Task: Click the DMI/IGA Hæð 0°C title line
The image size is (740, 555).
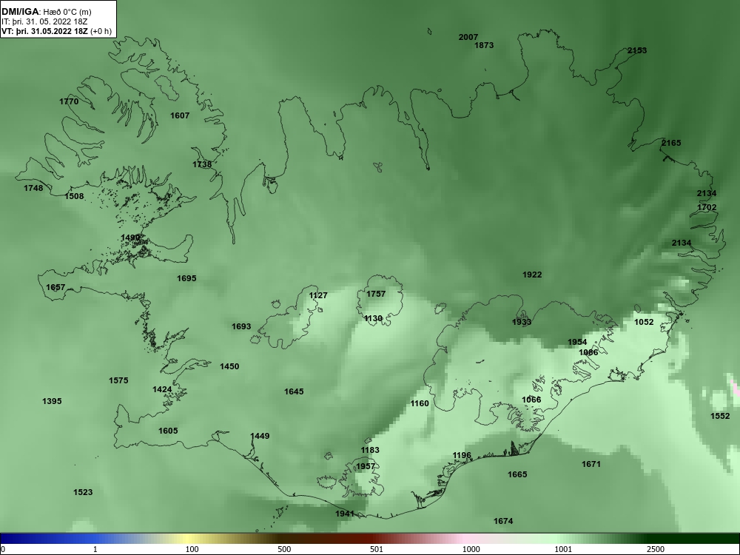Action: tap(46, 12)
